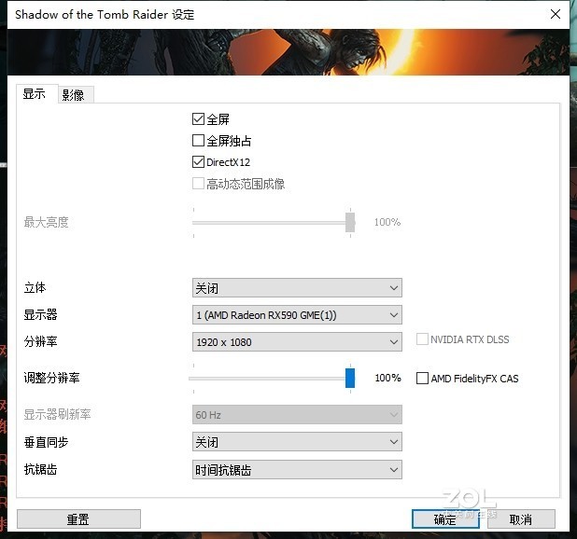Viewport: 577px width, 539px height.
Task: Open the 显示器 dropdown showing AMD Radeon RX590
Action: [x=297, y=315]
